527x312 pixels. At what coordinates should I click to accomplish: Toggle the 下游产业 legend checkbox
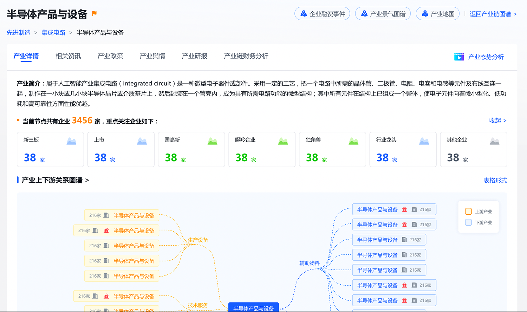(468, 222)
